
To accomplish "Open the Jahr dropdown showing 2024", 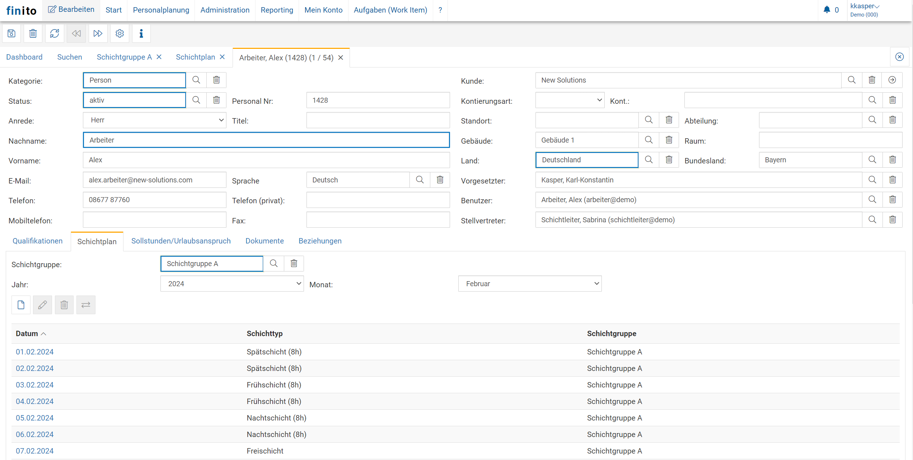I will click(x=232, y=284).
